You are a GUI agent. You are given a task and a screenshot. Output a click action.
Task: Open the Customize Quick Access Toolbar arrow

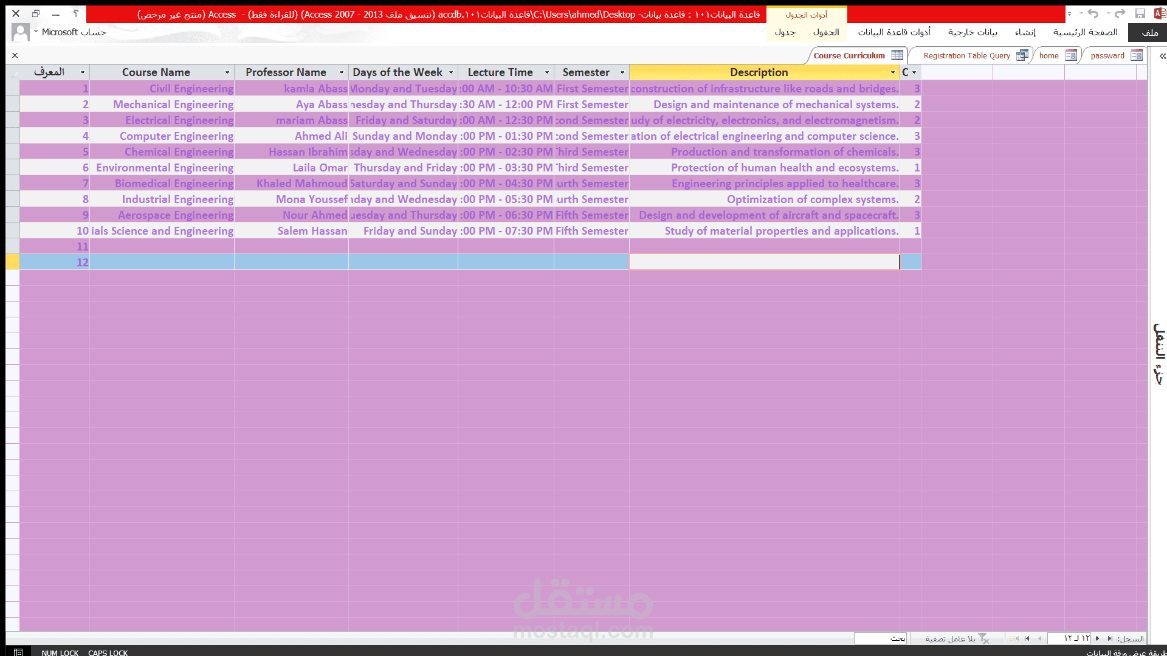pyautogui.click(x=1069, y=14)
